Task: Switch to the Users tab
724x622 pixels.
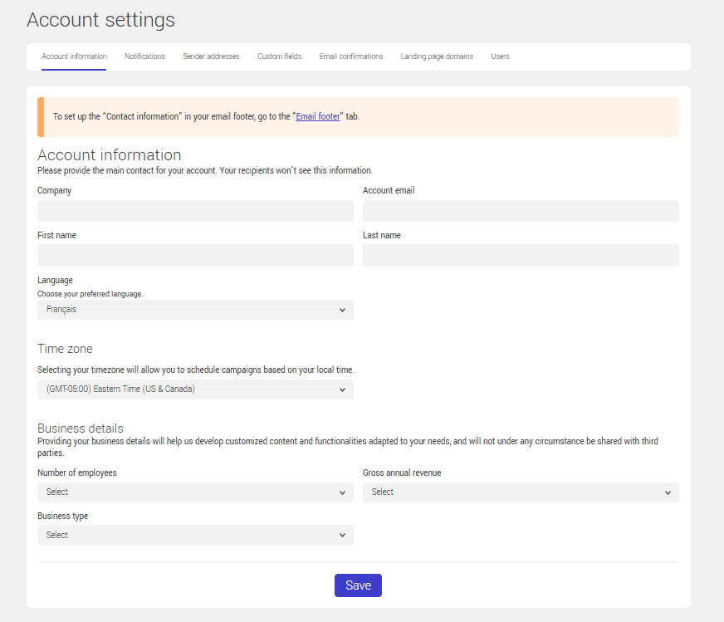Action: pyautogui.click(x=500, y=56)
